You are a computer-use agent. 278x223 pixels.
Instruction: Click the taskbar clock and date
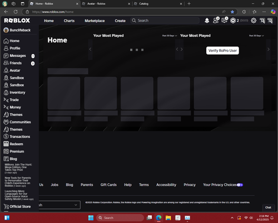(x=262, y=218)
